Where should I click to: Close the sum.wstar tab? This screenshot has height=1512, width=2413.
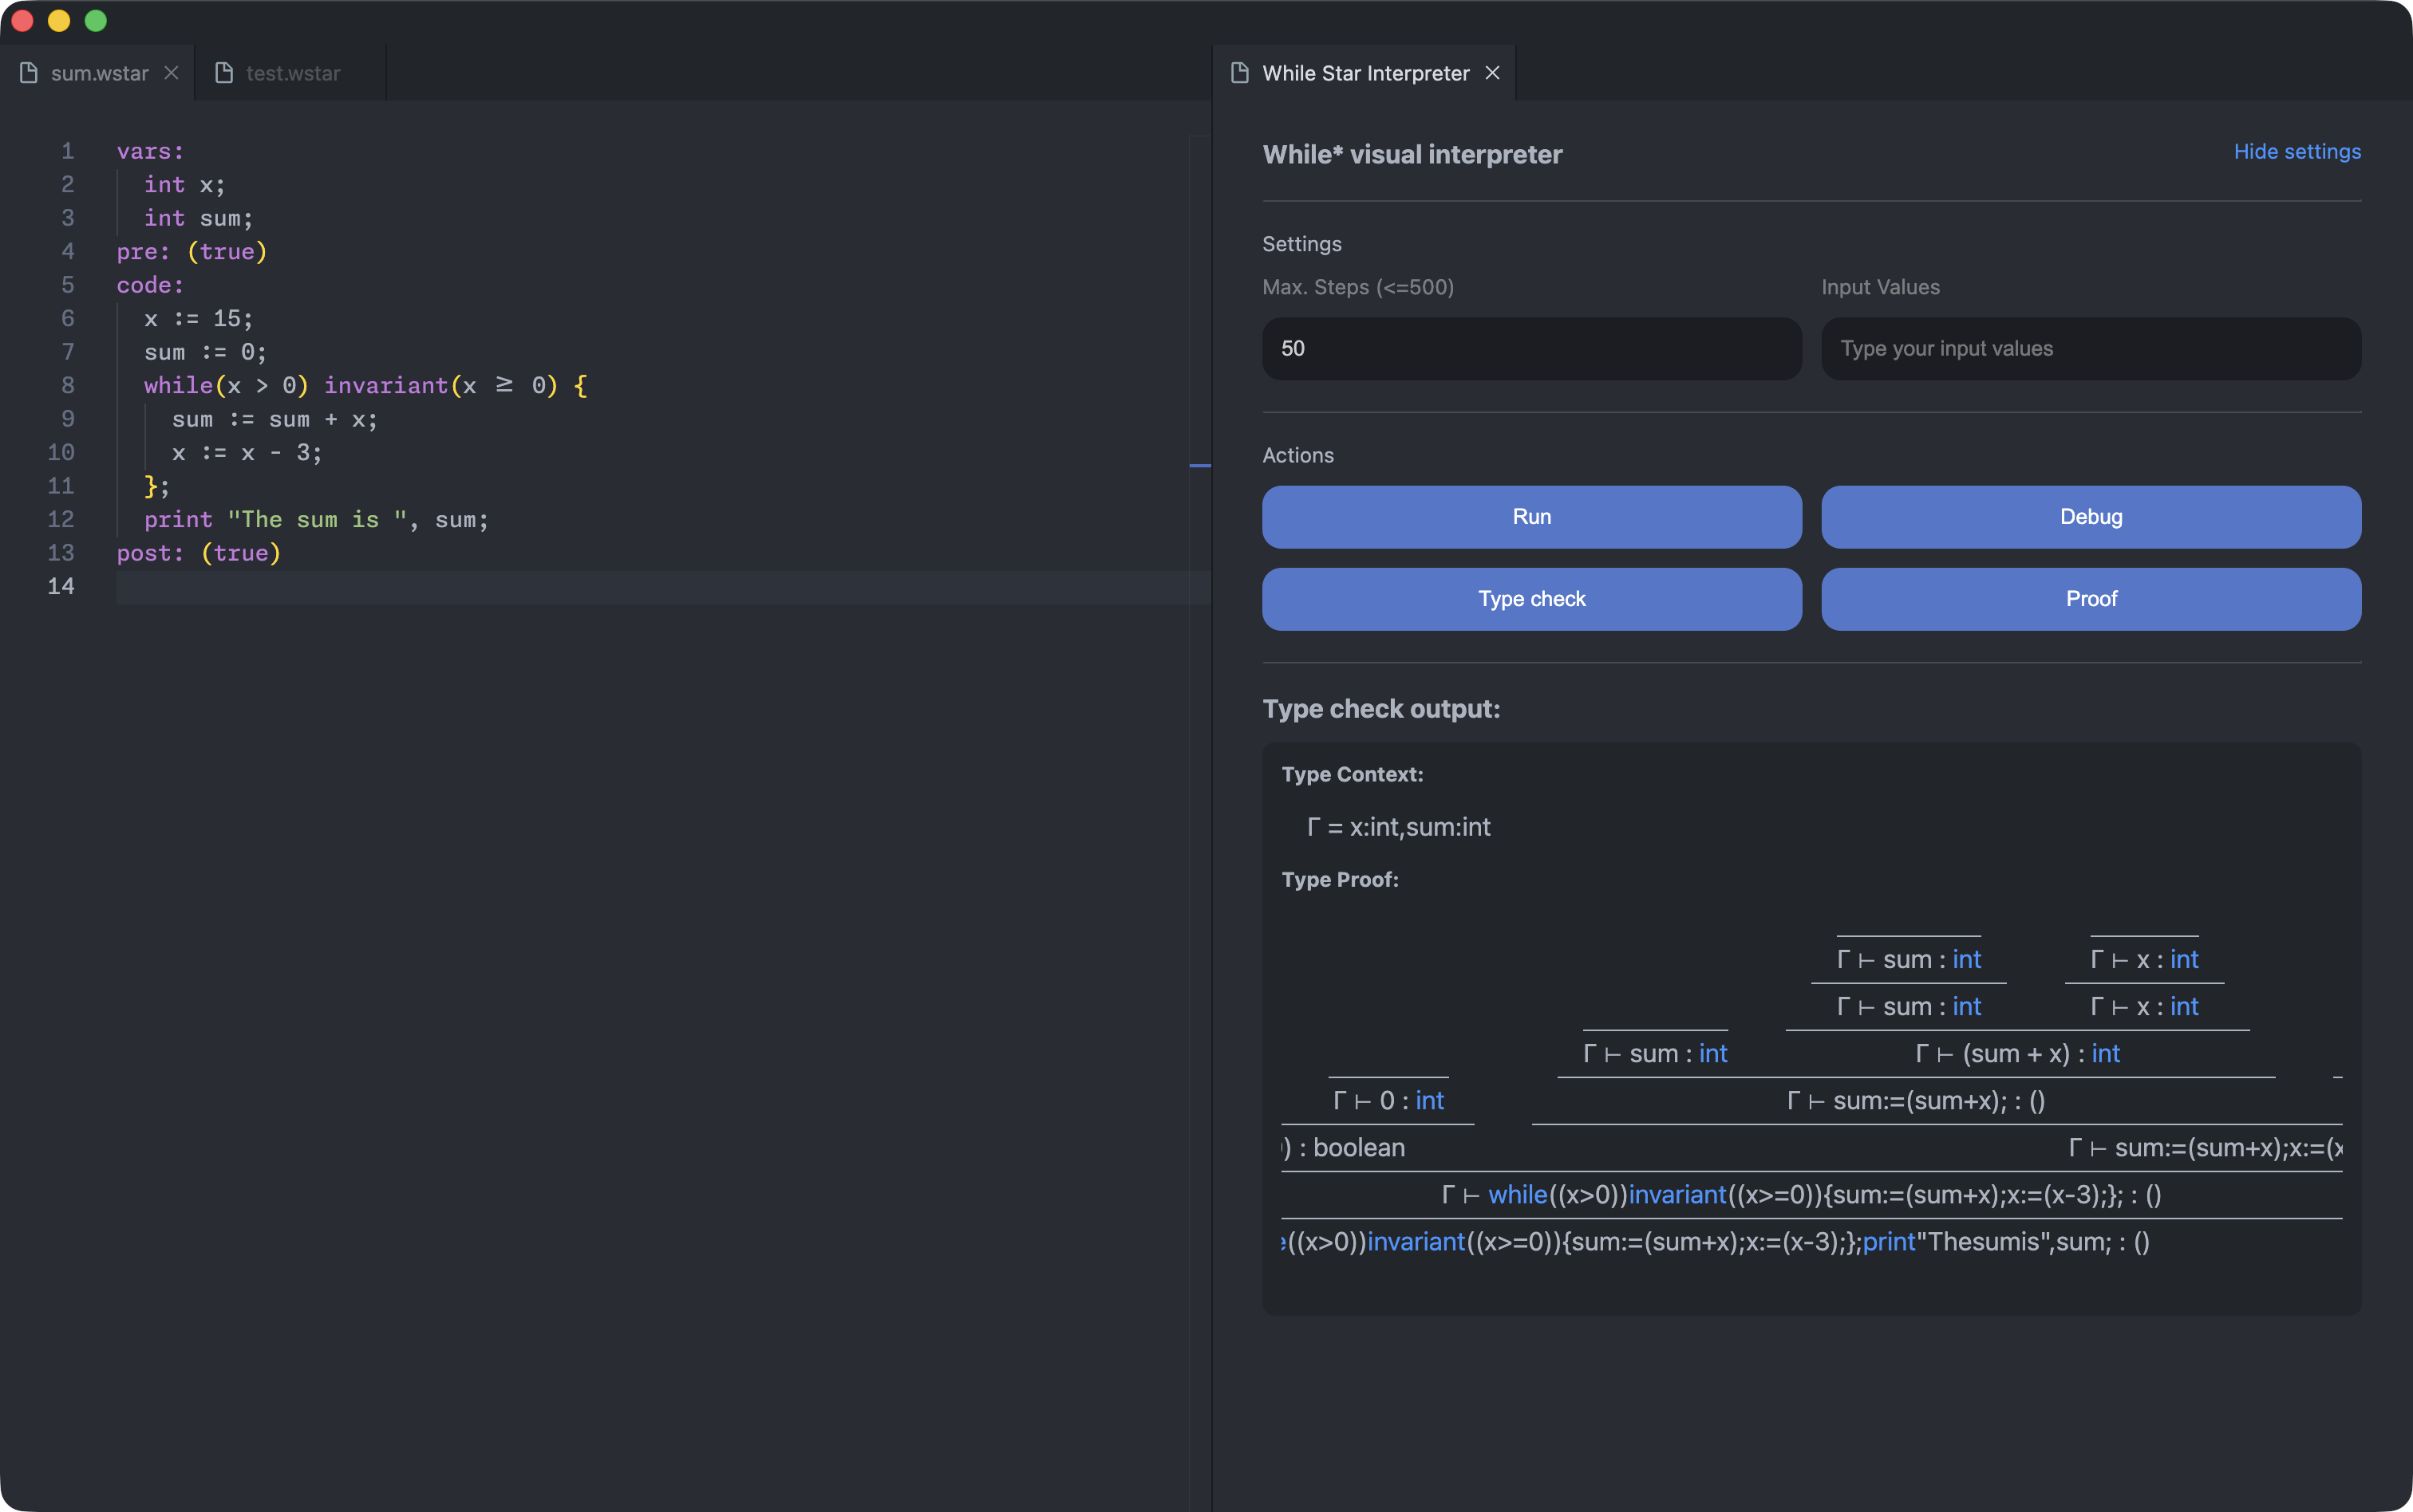(171, 73)
